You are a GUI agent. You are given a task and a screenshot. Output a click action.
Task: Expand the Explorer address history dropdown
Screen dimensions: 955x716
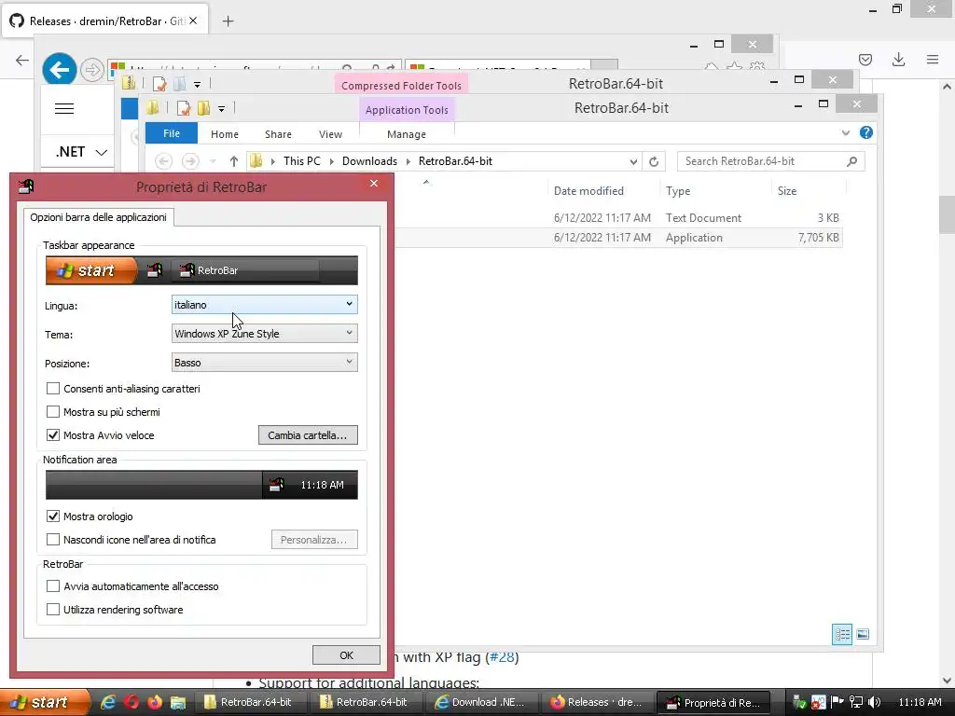(633, 161)
